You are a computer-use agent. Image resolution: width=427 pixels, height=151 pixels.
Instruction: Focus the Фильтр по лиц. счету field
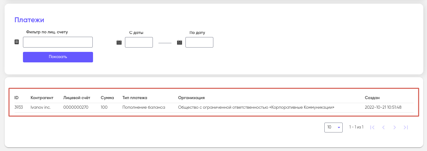click(58, 42)
